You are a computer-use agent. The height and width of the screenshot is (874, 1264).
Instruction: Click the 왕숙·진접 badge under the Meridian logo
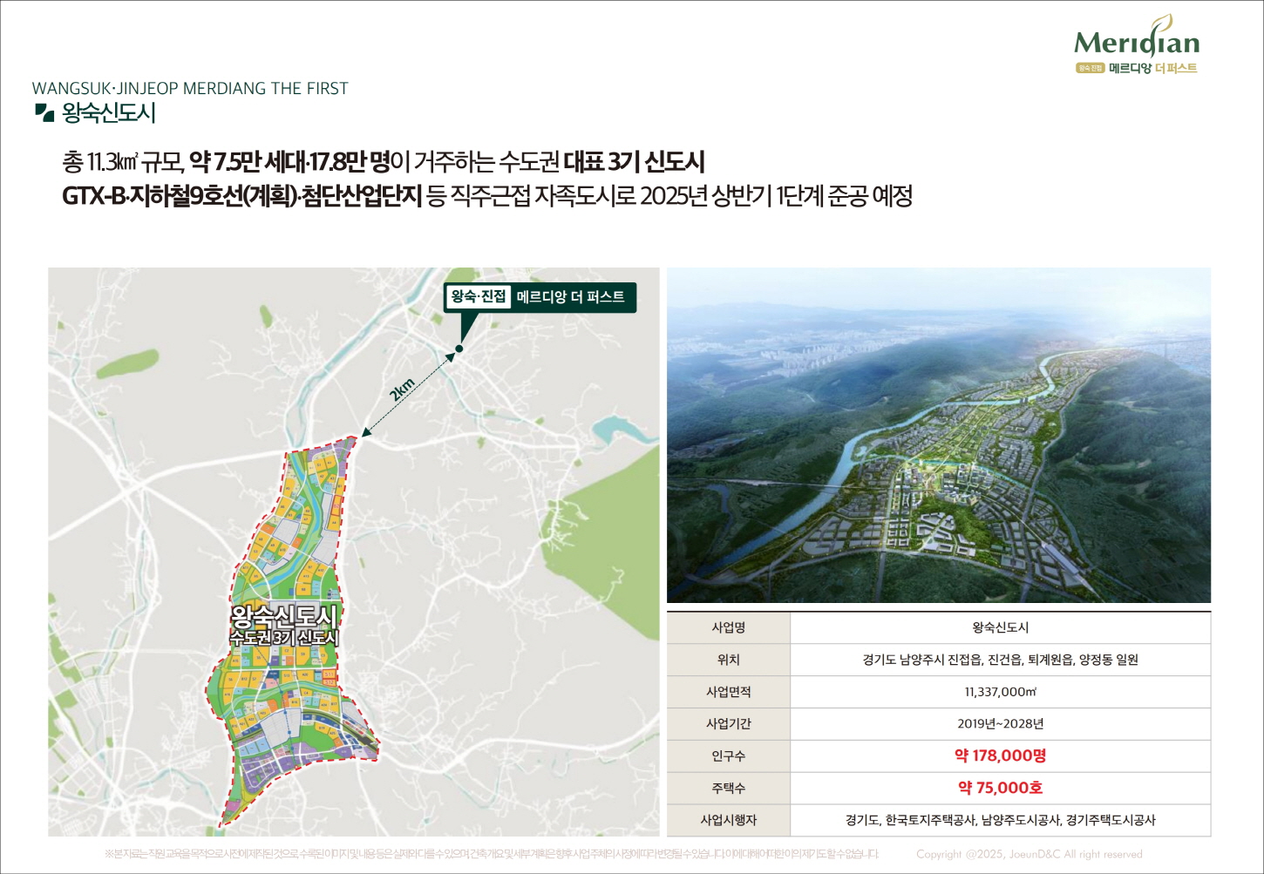1090,68
